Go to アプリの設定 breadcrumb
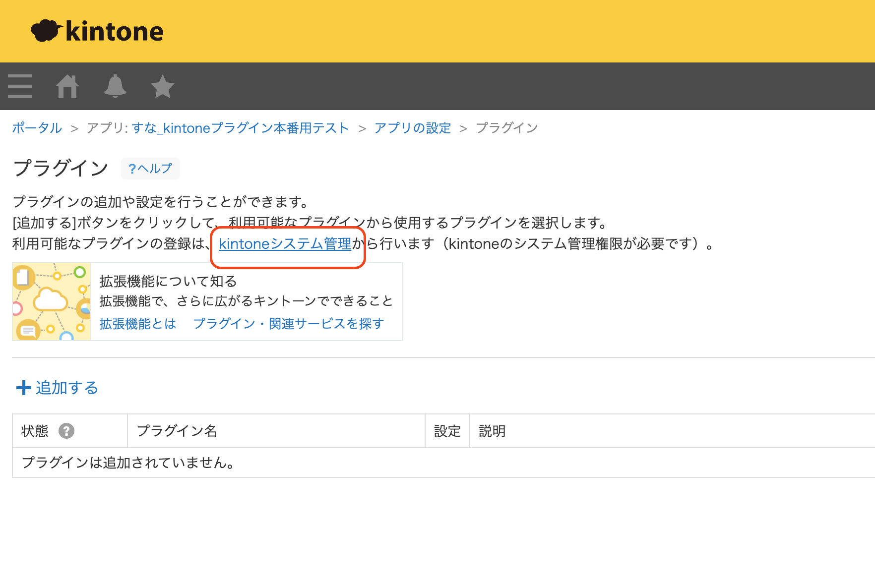 413,128
